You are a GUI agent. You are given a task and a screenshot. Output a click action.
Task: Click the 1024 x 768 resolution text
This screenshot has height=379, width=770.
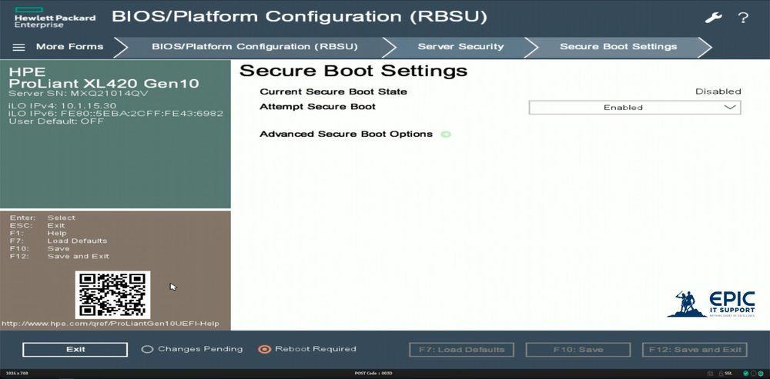point(17,374)
